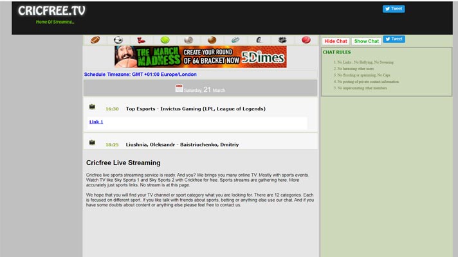The height and width of the screenshot is (257, 458).
Task: Open the red cricket ball category icon
Action: 306,40
